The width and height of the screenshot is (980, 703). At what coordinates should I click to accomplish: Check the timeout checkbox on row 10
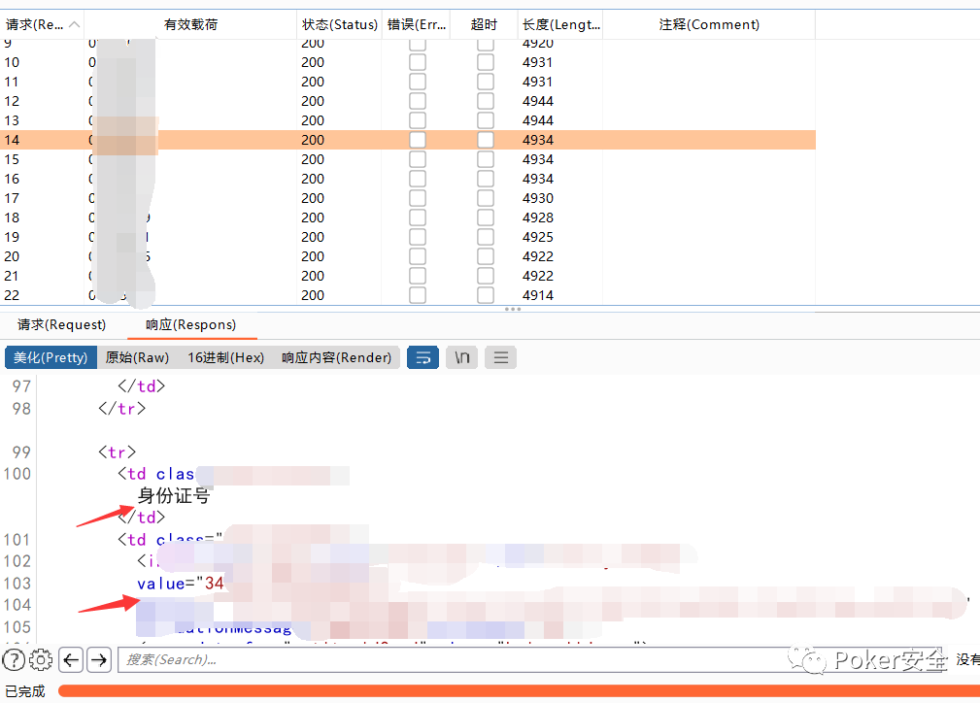pyautogui.click(x=485, y=62)
